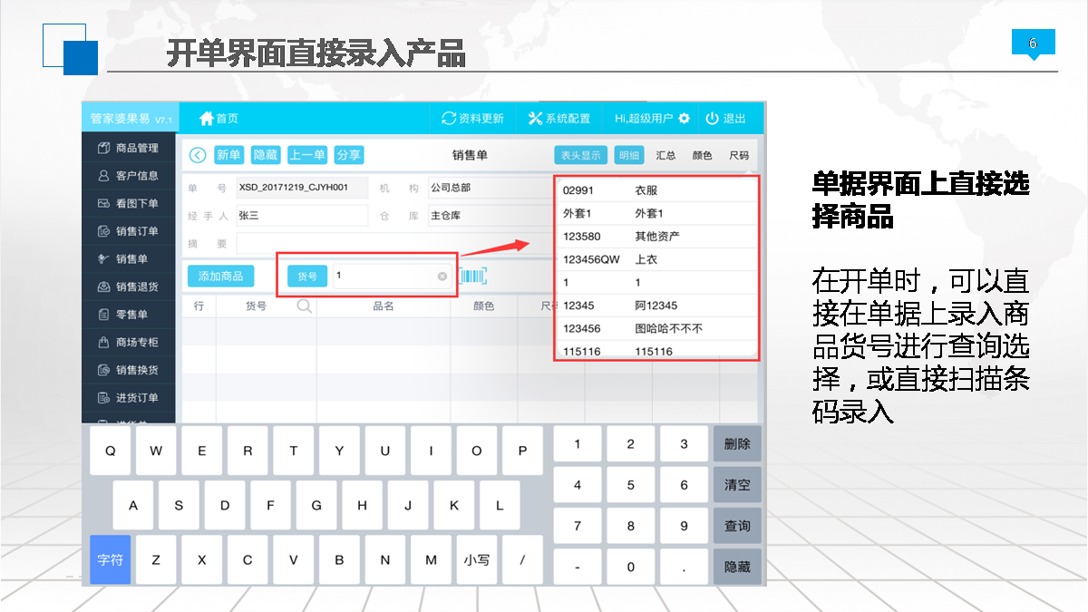
Task: Toggle 表头显示 header display
Action: 580,155
